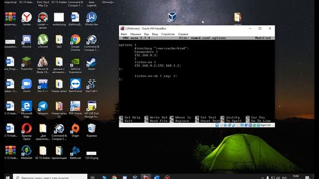Open VirtualBox from the taskbar

point(135,177)
